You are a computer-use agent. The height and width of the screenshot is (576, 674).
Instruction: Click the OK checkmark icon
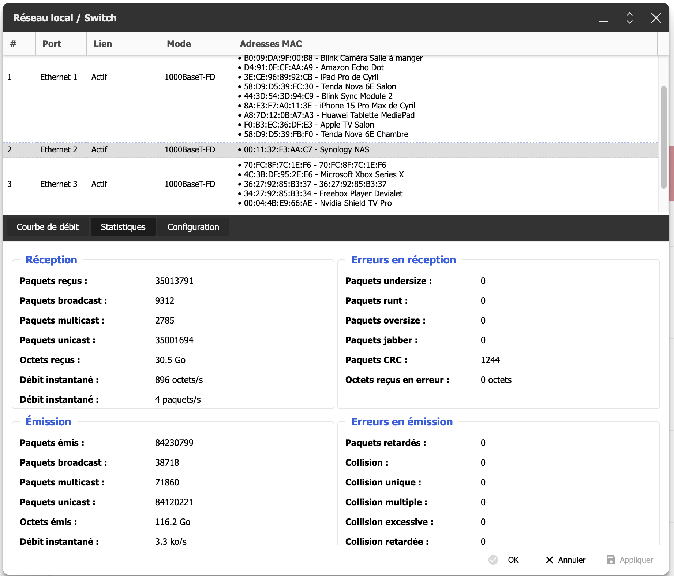tap(493, 560)
